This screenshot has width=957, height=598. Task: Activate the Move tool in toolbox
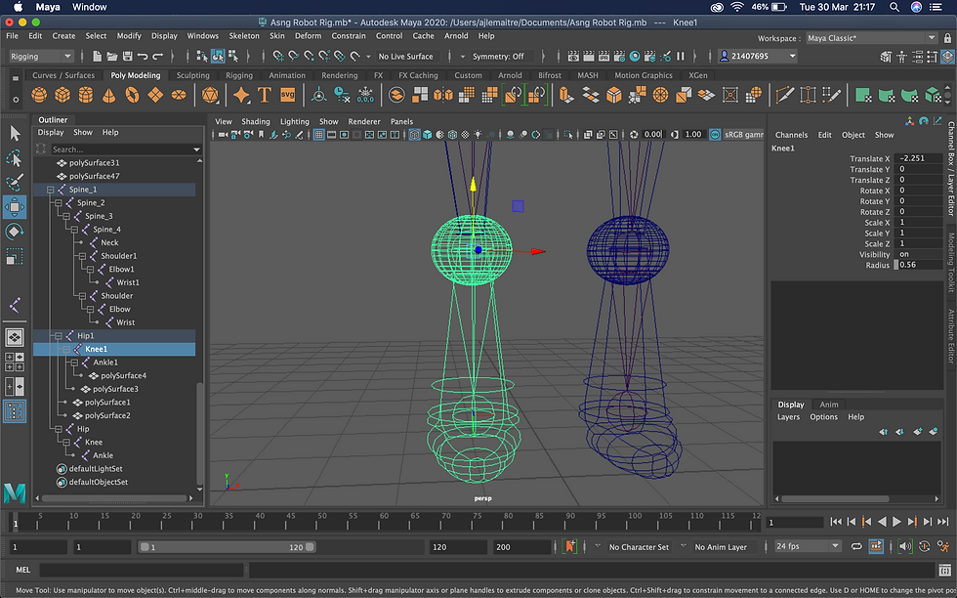click(x=15, y=207)
